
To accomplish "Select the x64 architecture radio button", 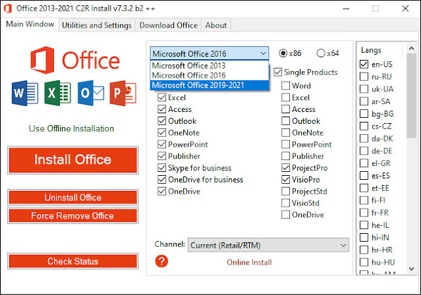I will click(321, 53).
